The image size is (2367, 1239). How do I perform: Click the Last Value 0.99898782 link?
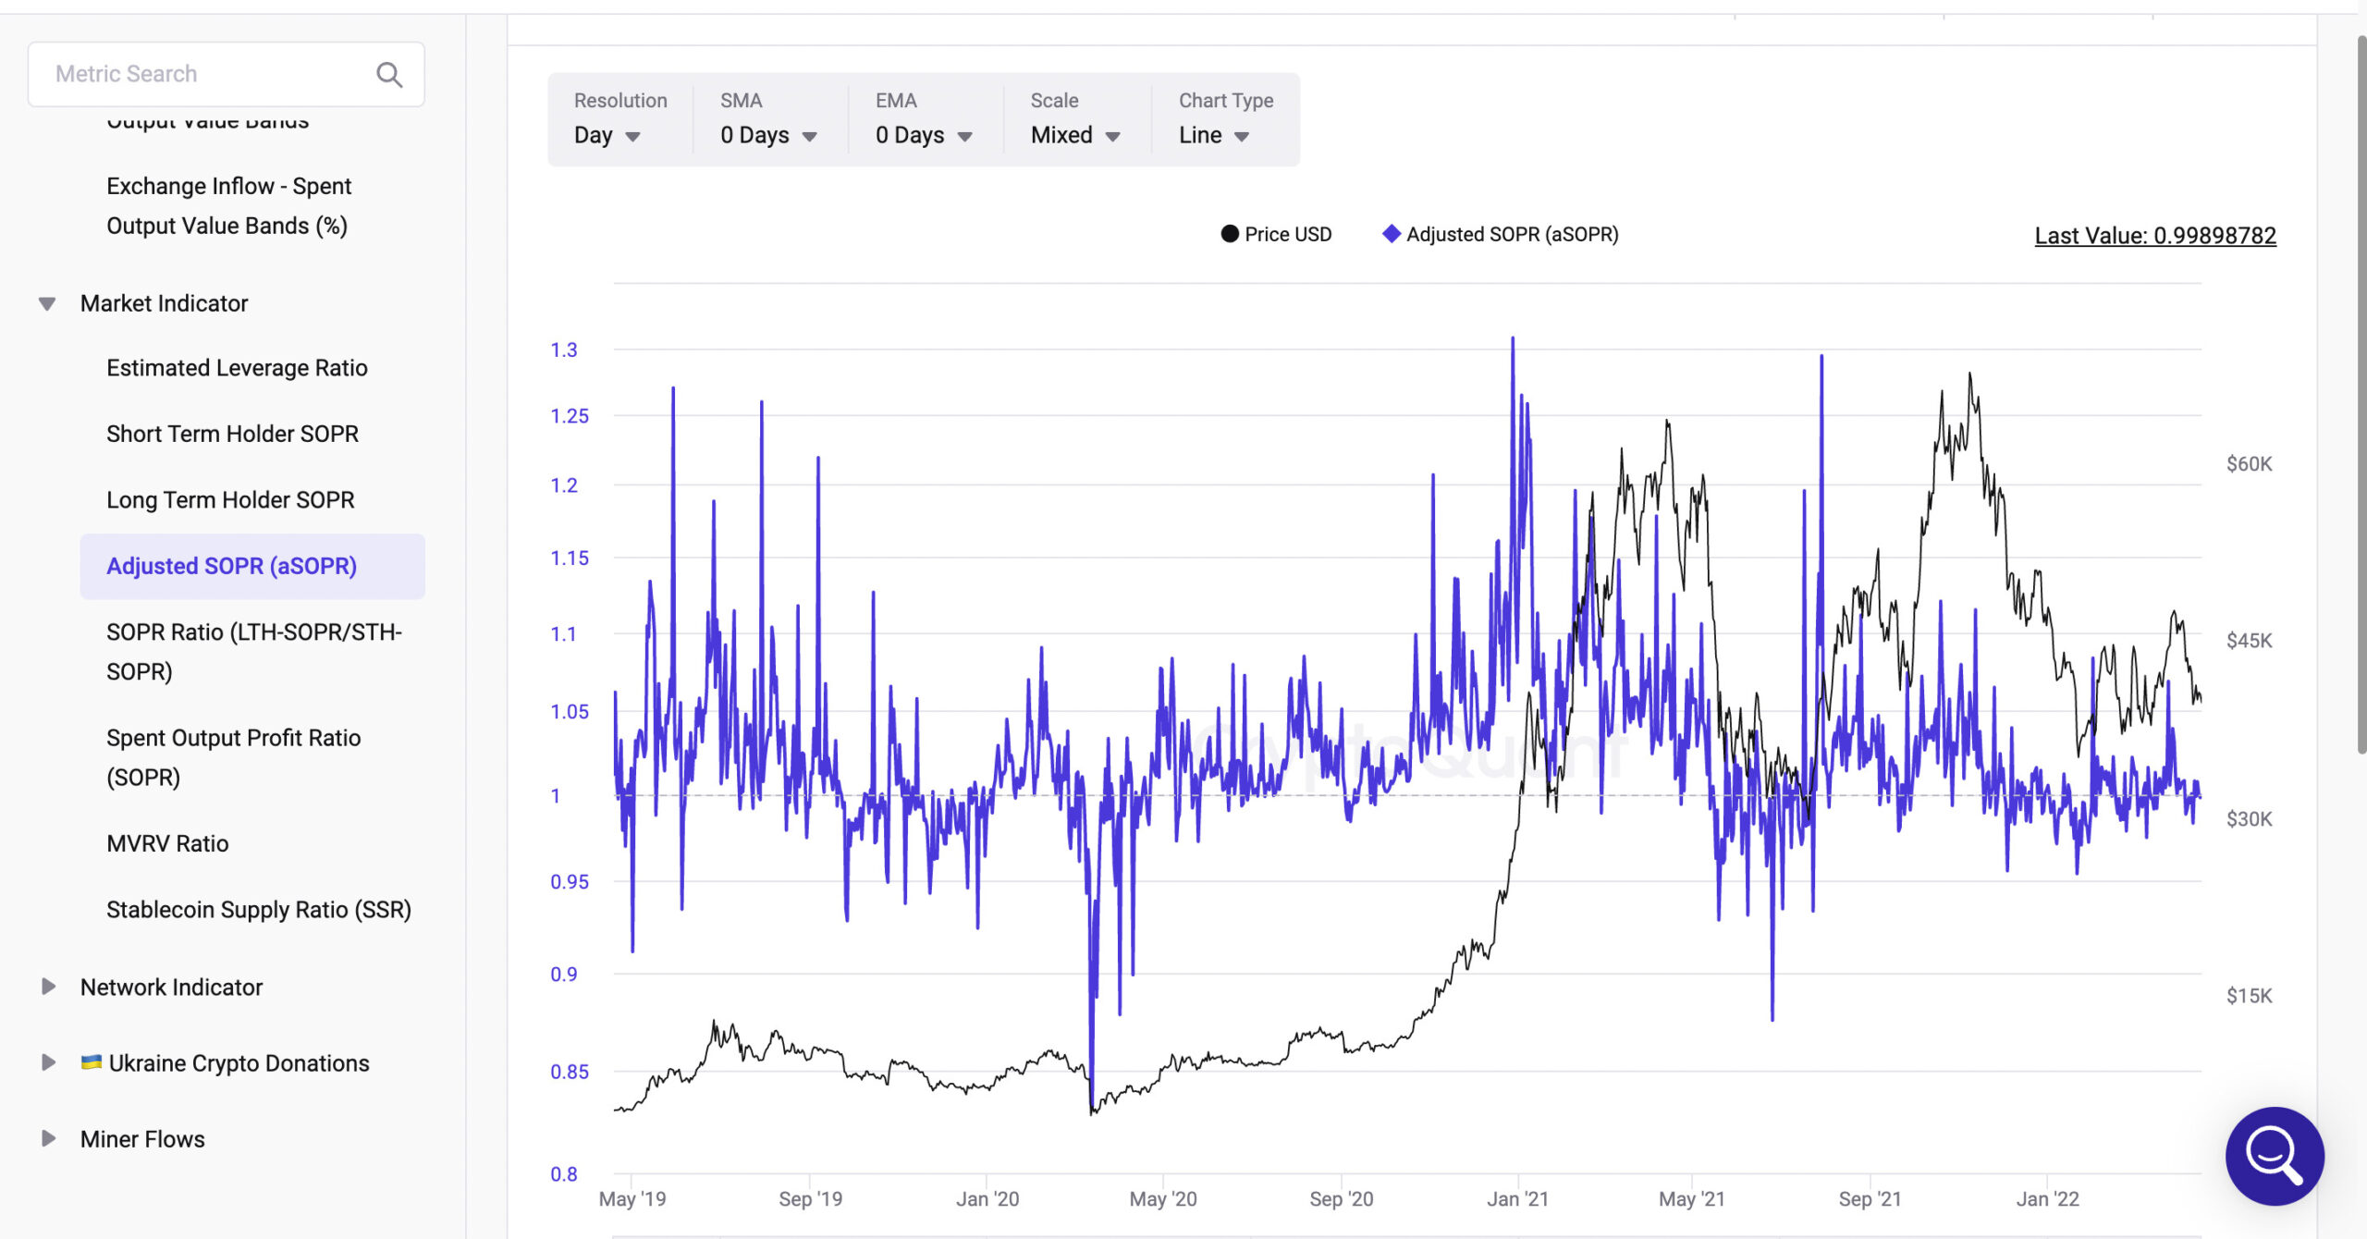[2155, 236]
